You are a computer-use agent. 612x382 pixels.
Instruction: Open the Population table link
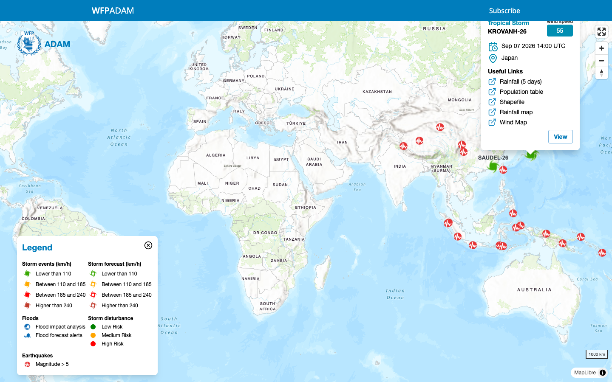pyautogui.click(x=521, y=92)
